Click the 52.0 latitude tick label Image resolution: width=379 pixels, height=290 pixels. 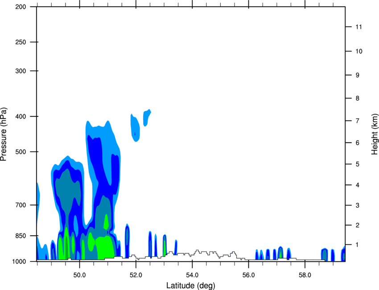pos(136,275)
